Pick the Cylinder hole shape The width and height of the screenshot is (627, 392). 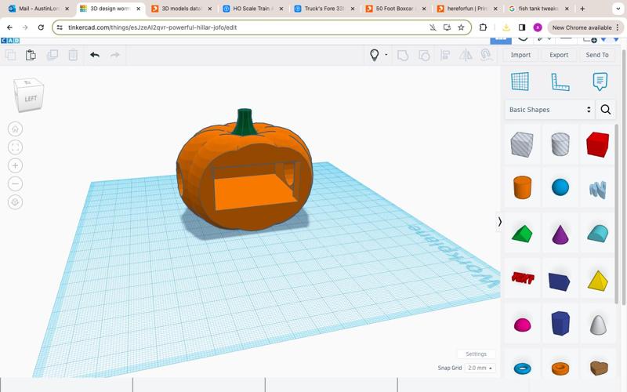(560, 144)
